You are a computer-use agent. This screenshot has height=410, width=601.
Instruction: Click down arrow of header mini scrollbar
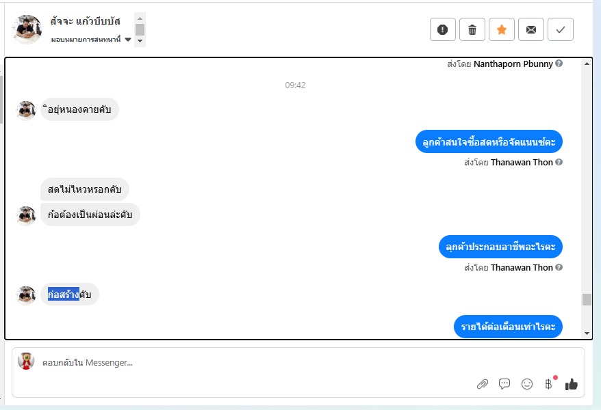[140, 41]
